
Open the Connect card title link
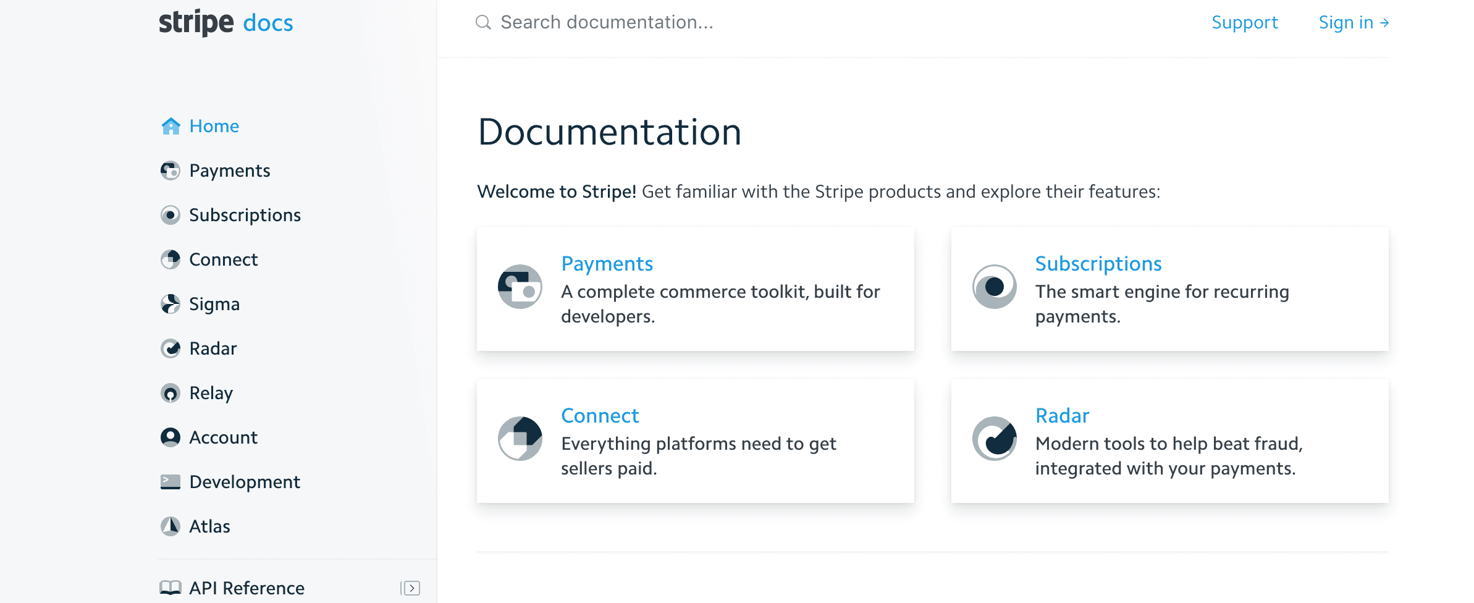point(600,416)
